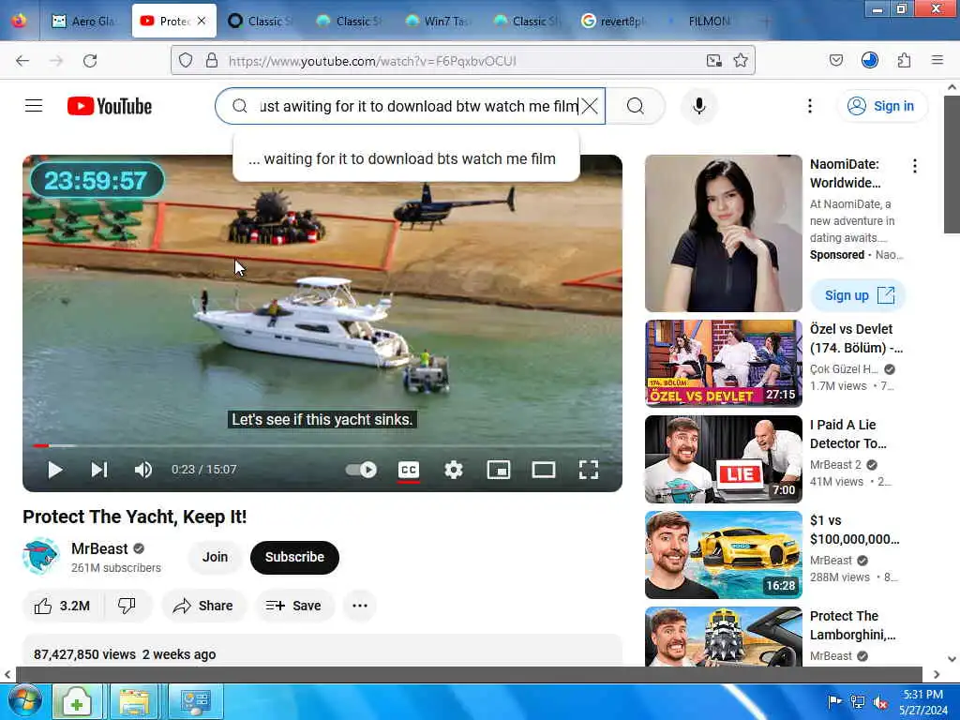The width and height of the screenshot is (960, 720).
Task: Open Windows Explorer from the taskbar
Action: (x=135, y=701)
